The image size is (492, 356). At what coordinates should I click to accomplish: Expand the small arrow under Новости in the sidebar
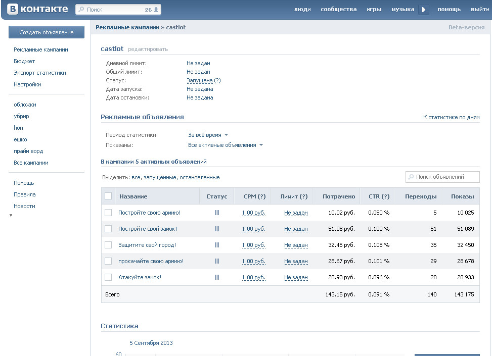pyautogui.click(x=11, y=216)
